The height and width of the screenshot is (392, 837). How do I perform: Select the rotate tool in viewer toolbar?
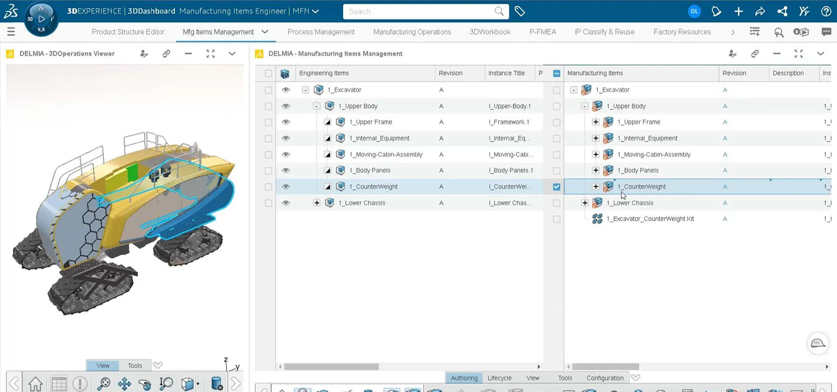[145, 384]
